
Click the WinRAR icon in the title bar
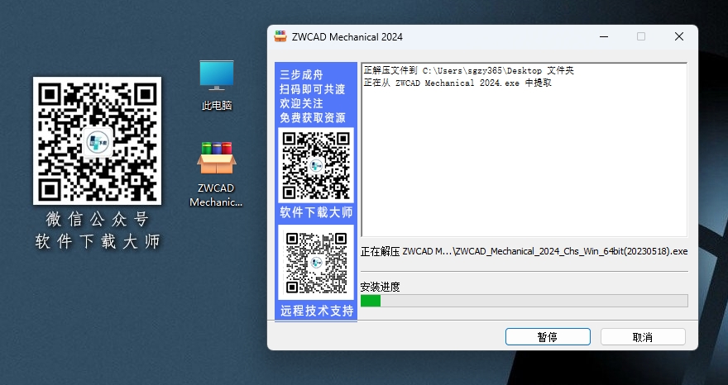(x=280, y=36)
